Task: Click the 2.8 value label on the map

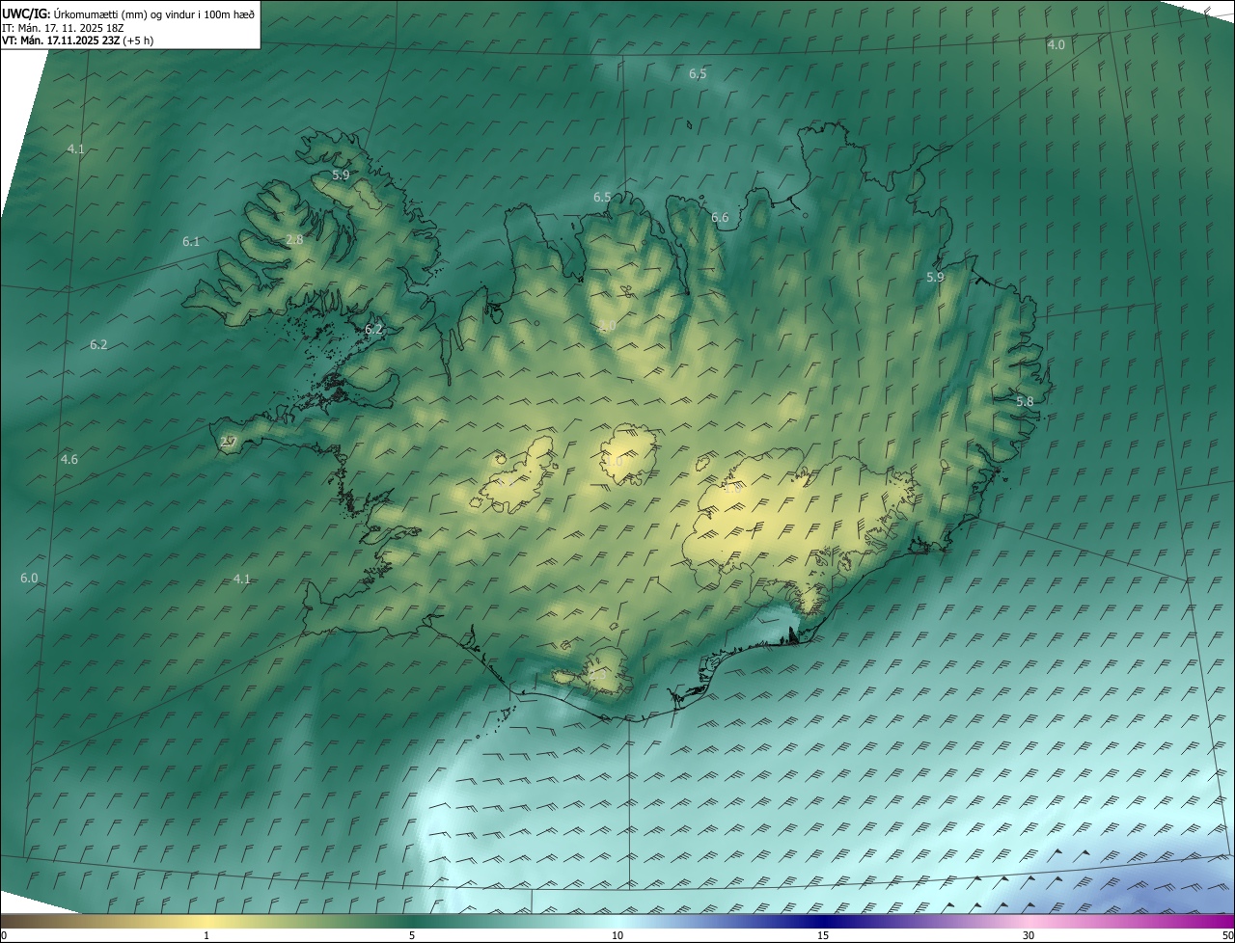Action: coord(294,239)
